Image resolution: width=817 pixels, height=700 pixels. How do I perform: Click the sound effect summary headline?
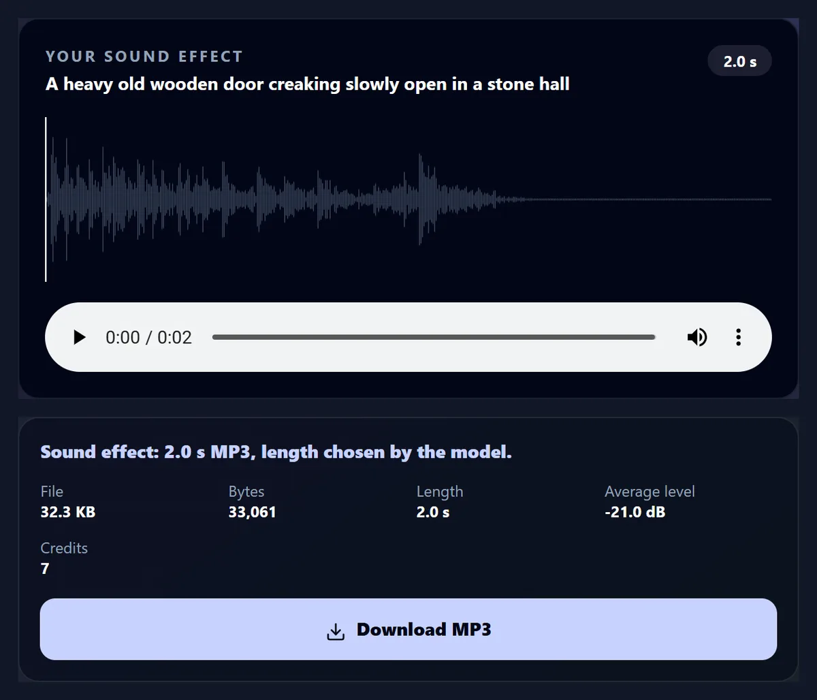(x=276, y=452)
